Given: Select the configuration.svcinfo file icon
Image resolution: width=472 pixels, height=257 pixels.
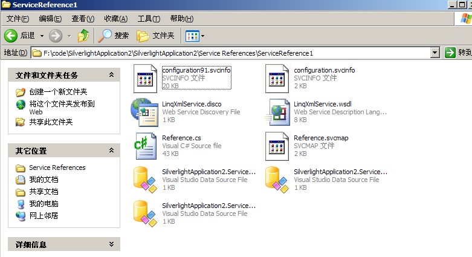Looking at the screenshot, I should [x=277, y=79].
